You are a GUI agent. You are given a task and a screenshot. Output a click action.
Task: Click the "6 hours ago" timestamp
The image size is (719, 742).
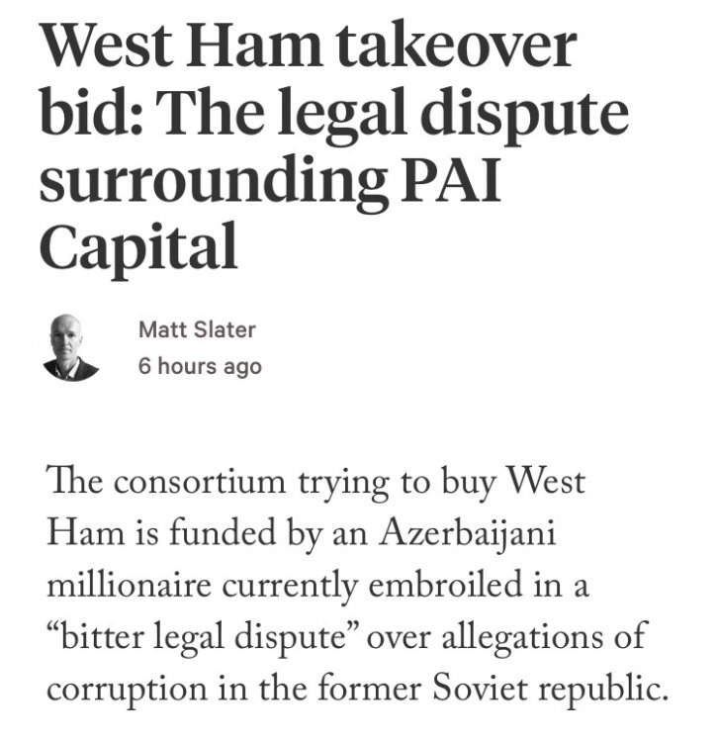[200, 366]
